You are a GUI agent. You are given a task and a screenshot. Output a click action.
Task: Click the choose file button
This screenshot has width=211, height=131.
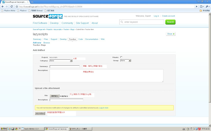click(55, 96)
